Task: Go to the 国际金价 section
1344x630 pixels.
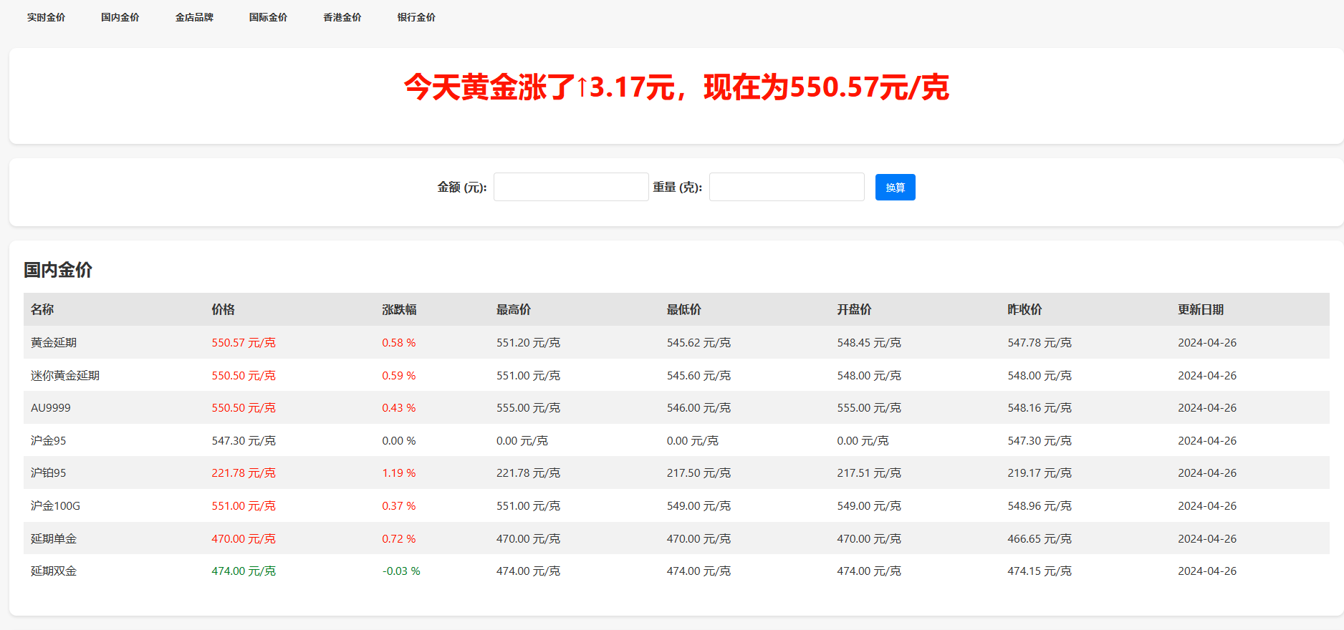Action: (x=268, y=17)
